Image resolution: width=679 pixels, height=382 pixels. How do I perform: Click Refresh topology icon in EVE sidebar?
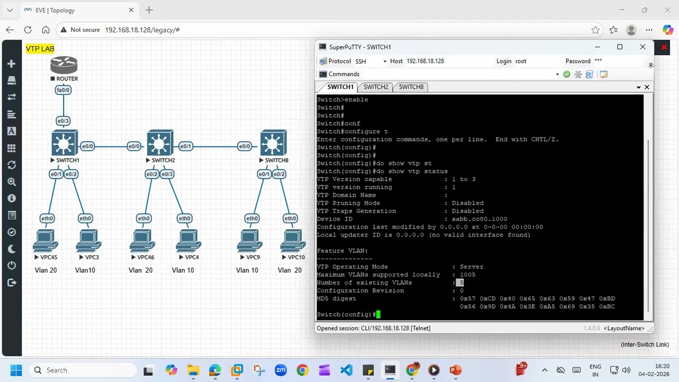pos(12,165)
